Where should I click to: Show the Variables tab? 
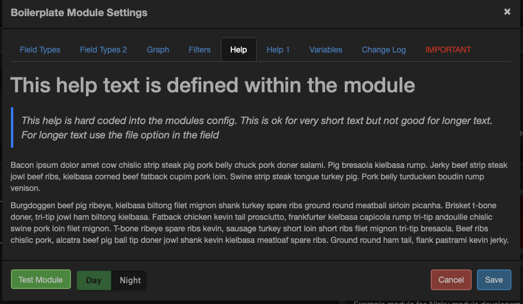326,50
